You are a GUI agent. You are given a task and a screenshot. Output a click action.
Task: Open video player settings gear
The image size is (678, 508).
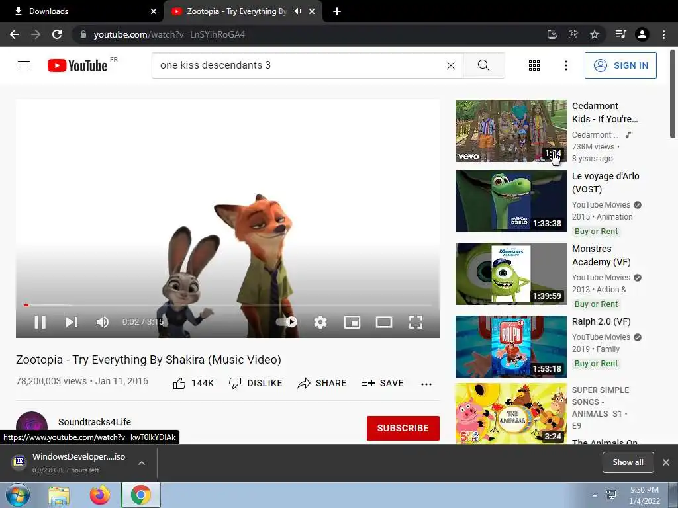(320, 322)
